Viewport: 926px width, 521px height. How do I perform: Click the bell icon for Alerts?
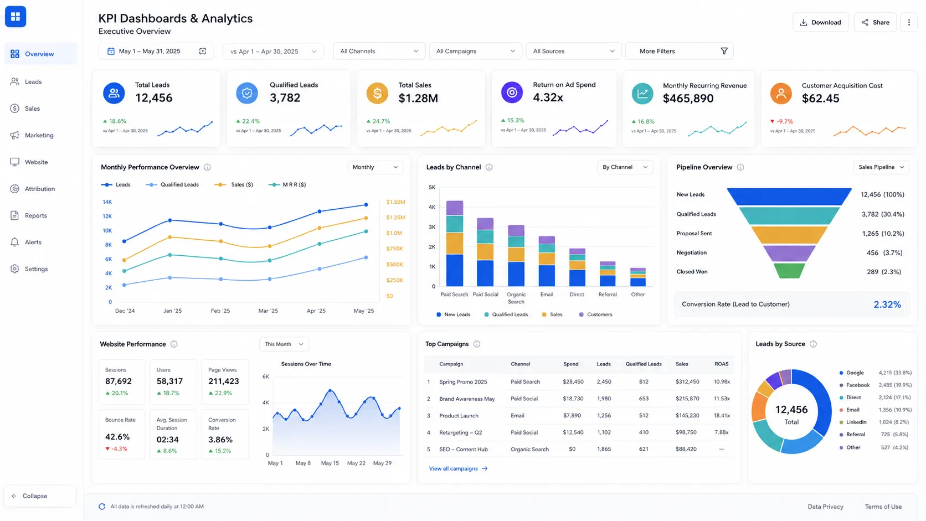pos(15,242)
